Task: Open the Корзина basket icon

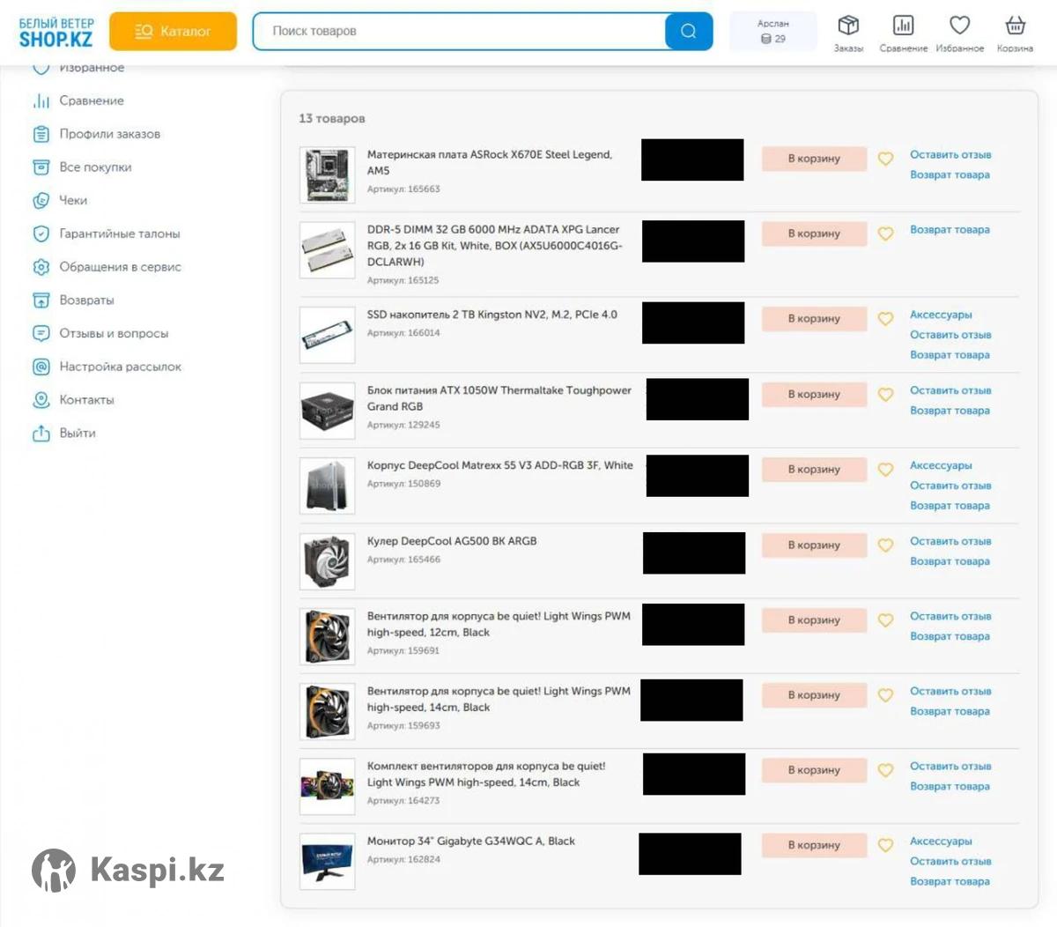Action: click(1015, 26)
